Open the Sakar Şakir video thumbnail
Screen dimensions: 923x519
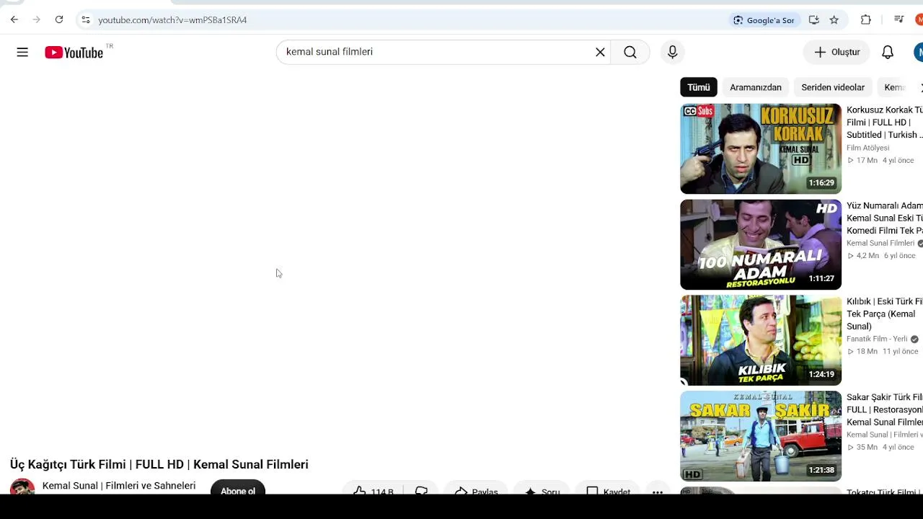pos(761,436)
